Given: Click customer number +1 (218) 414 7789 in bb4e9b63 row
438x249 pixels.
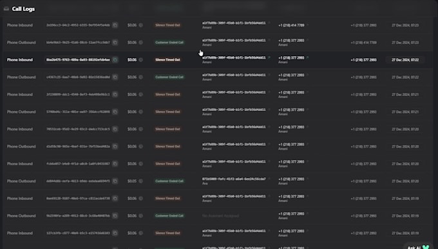Looking at the screenshot, I should (363, 43).
